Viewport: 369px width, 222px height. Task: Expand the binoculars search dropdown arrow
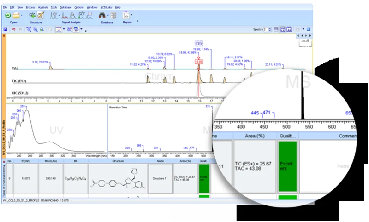pos(108,16)
